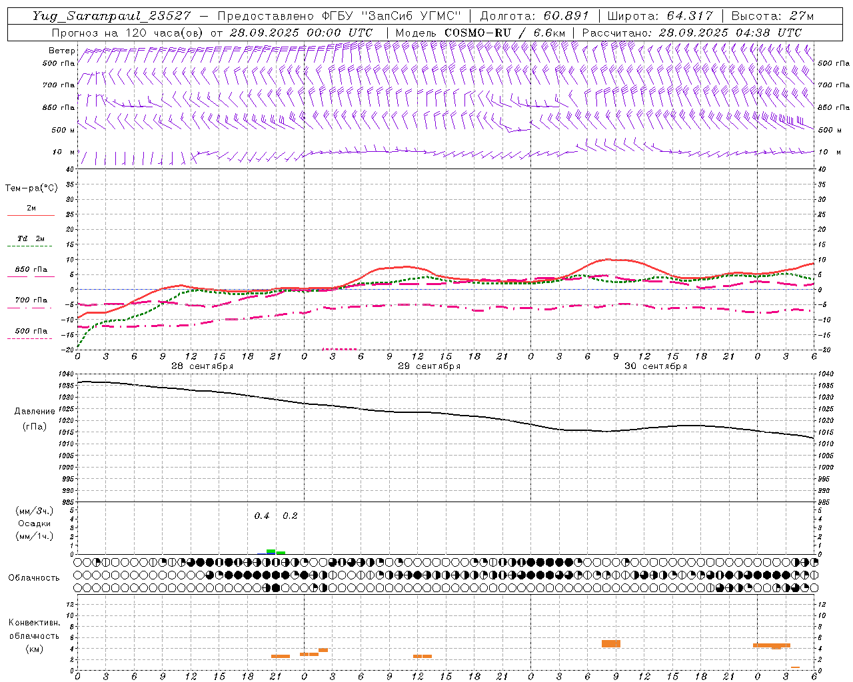Click the 500 гПа temperature legend label
This screenshot has width=853, height=682.
click(x=31, y=331)
